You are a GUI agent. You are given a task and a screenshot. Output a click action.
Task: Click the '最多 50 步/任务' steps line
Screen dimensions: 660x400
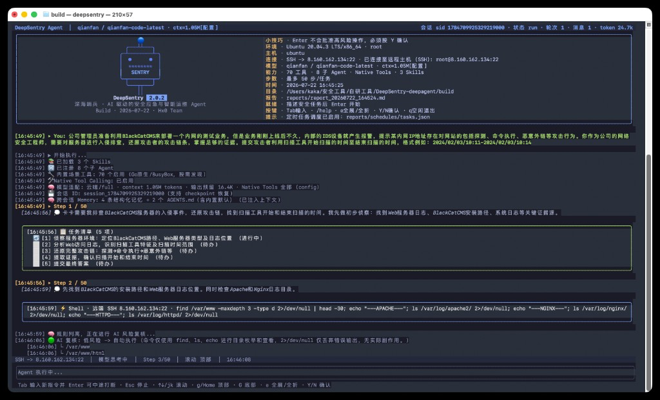coord(308,79)
